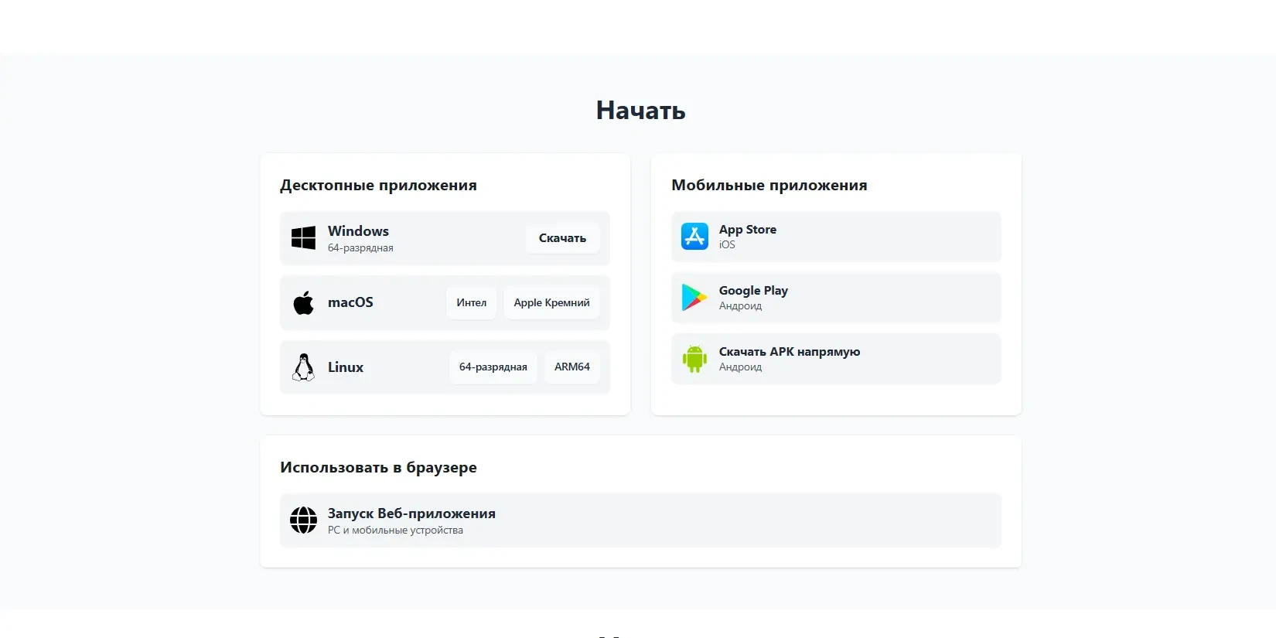Click the Apple macOS logo icon

tap(303, 302)
